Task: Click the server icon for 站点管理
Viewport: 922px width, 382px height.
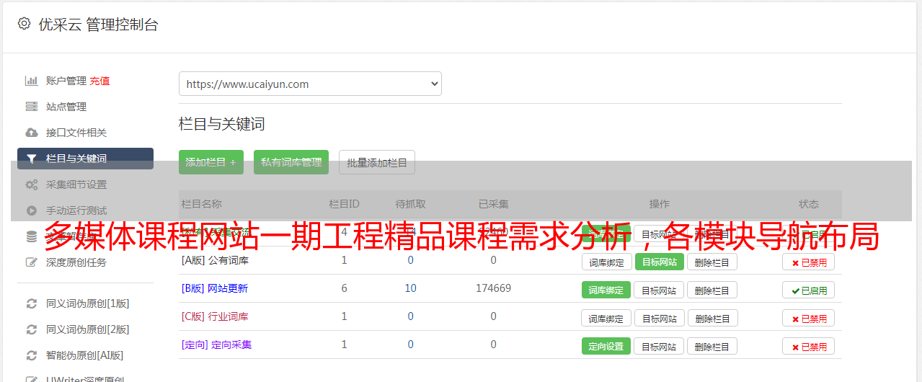Action: [31, 107]
